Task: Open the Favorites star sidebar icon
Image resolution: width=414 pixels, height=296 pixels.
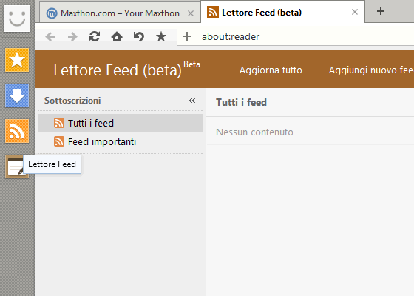Action: tap(17, 60)
